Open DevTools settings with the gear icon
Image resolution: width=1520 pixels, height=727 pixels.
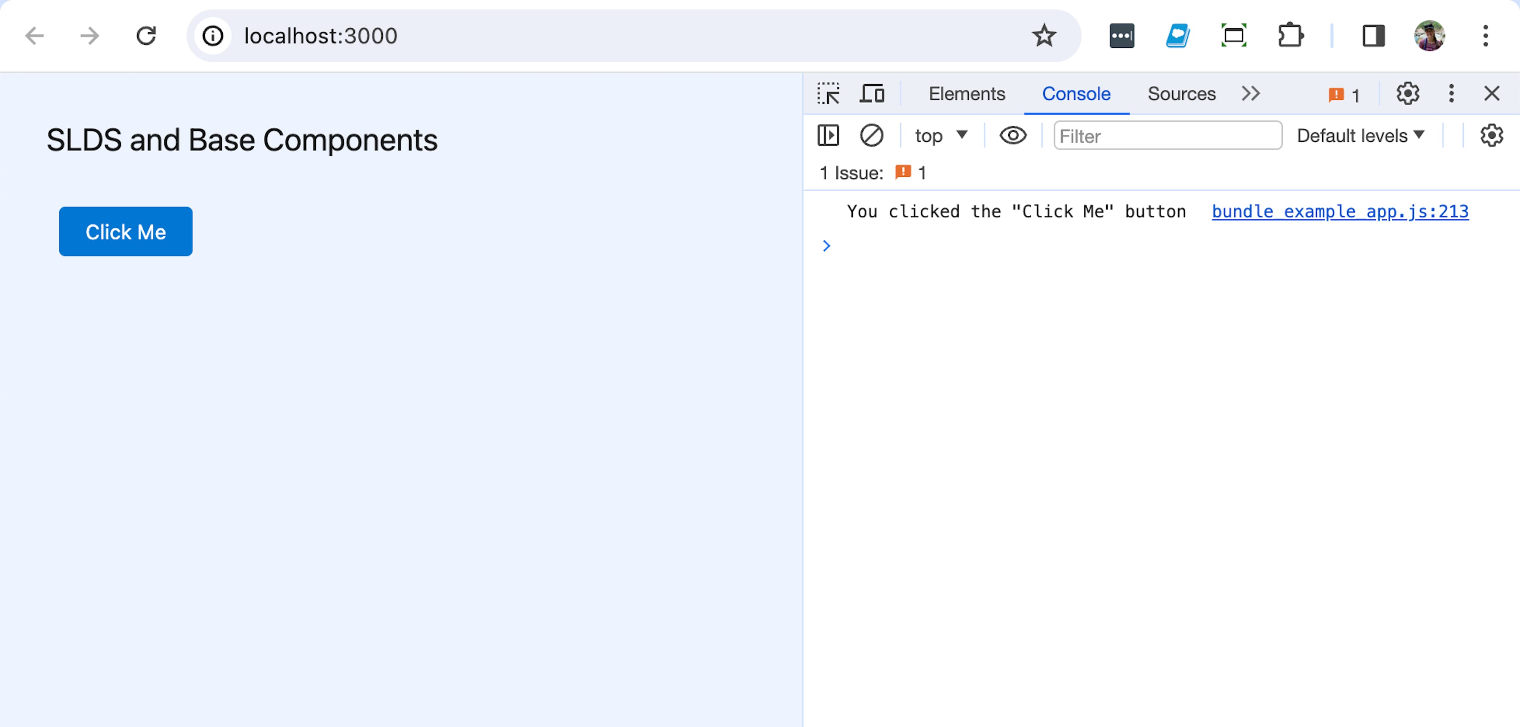pyautogui.click(x=1408, y=93)
